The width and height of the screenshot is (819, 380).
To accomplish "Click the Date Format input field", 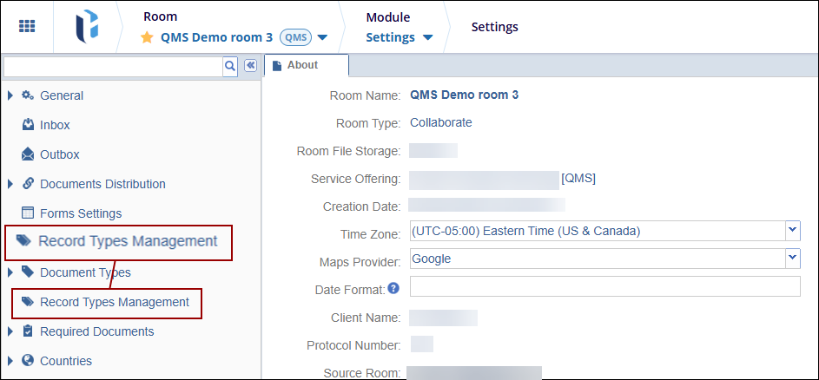I will tap(604, 287).
